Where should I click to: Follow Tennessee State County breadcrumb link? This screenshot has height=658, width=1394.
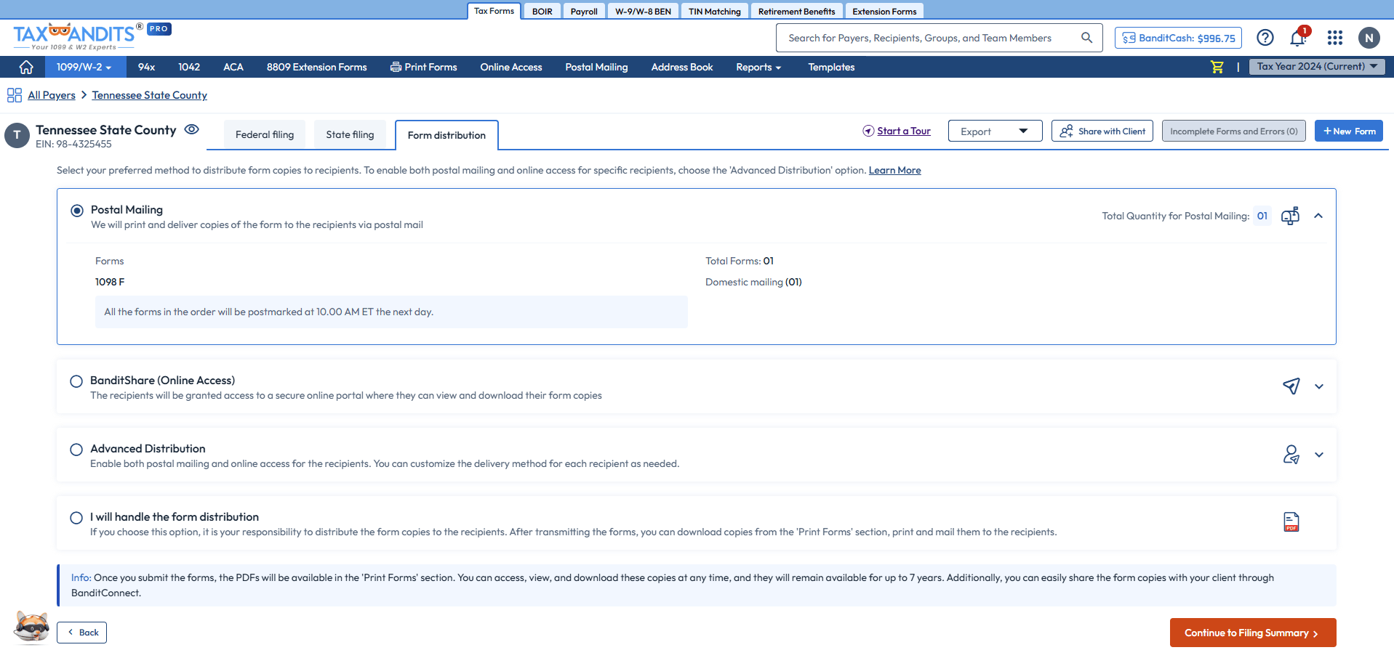coord(149,95)
